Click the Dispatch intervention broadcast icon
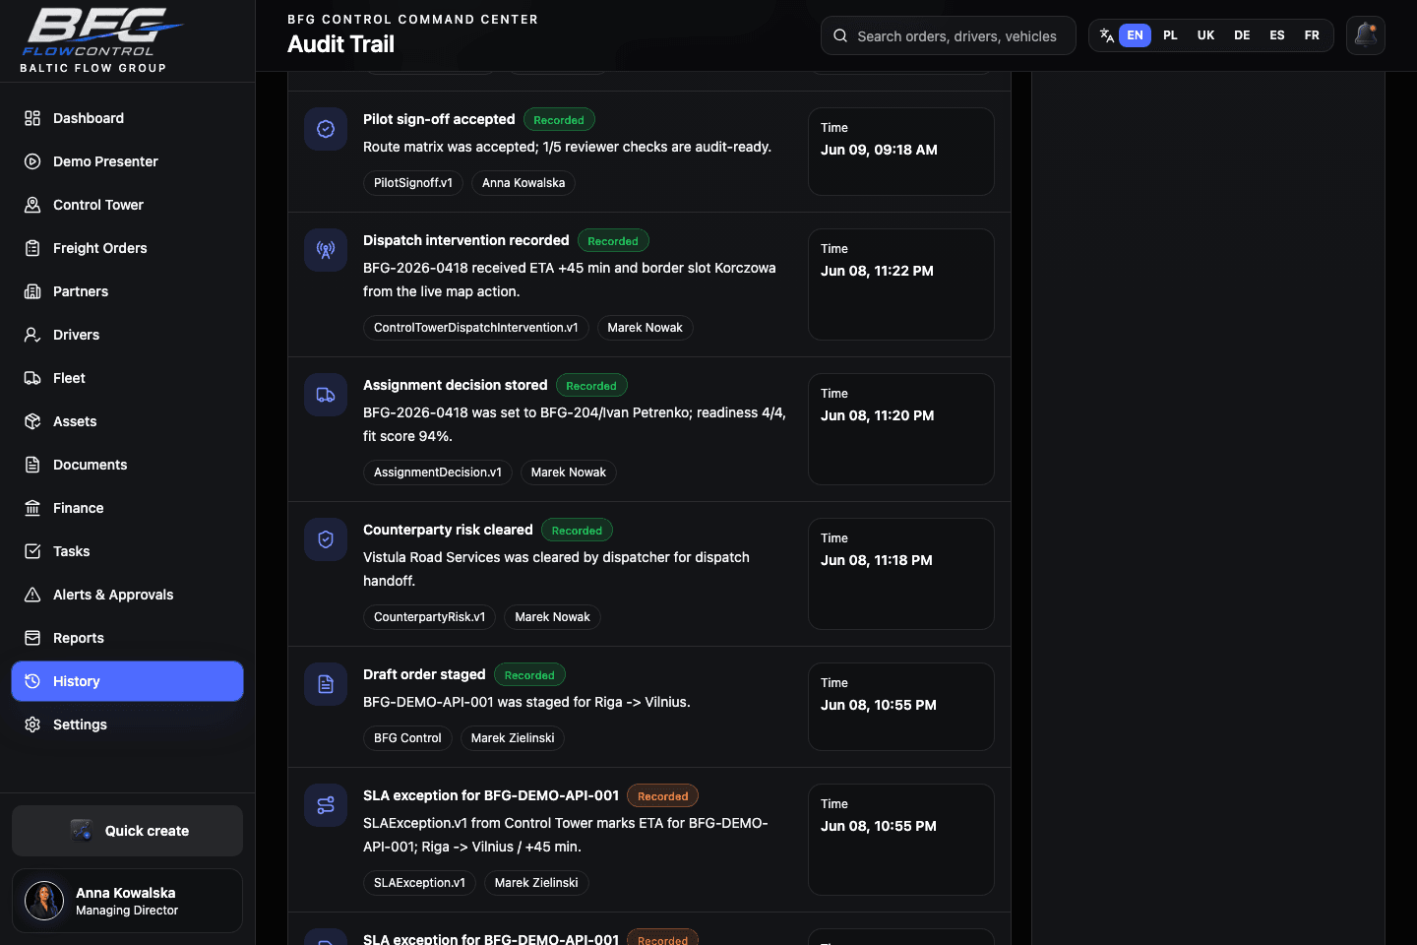The image size is (1417, 945). coord(326,250)
